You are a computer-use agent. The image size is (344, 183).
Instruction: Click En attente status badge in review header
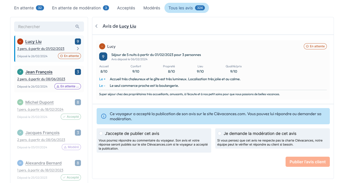tap(315, 46)
